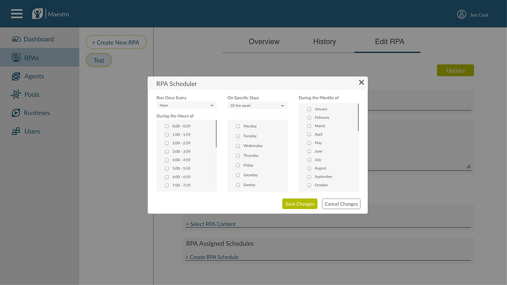507x285 pixels.
Task: Go to Dashboard in sidebar
Action: (39, 39)
